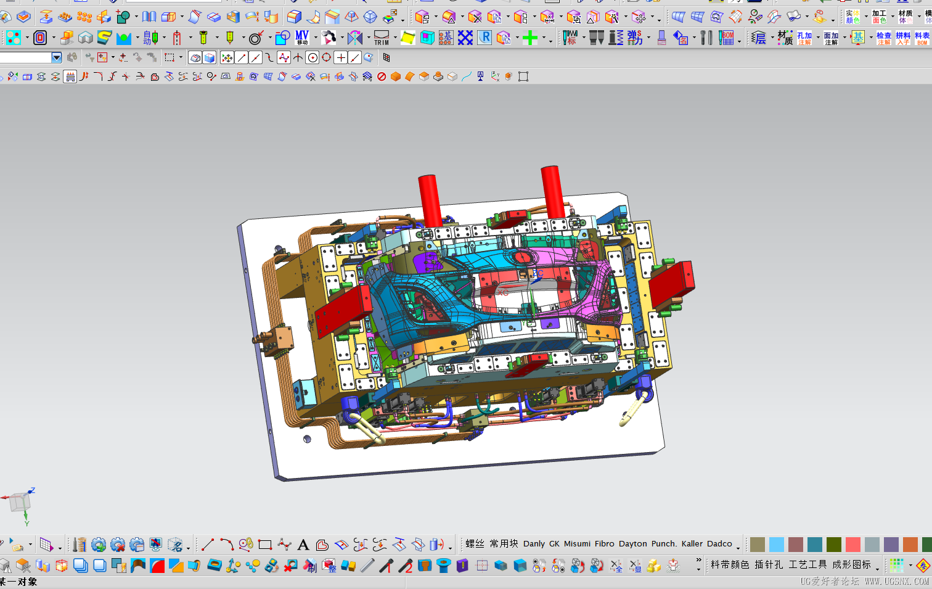Select the text 'A' sketch tool
This screenshot has height=589, width=932.
point(303,545)
